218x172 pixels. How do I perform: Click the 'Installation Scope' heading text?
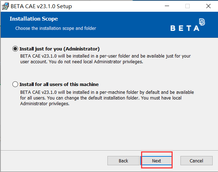click(x=34, y=19)
